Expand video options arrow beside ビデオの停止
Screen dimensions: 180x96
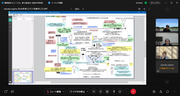pyautogui.click(x=88, y=92)
